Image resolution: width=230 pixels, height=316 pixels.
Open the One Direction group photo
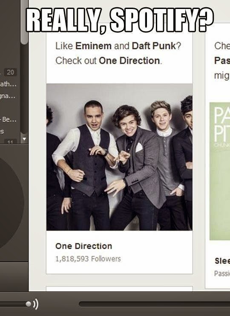pyautogui.click(x=119, y=157)
